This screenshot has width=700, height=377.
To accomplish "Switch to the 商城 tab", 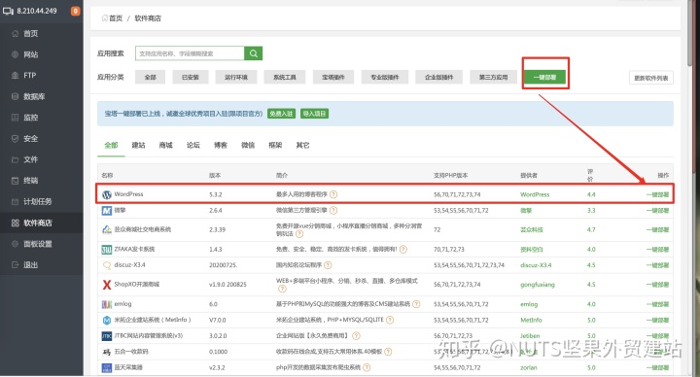I will click(165, 145).
